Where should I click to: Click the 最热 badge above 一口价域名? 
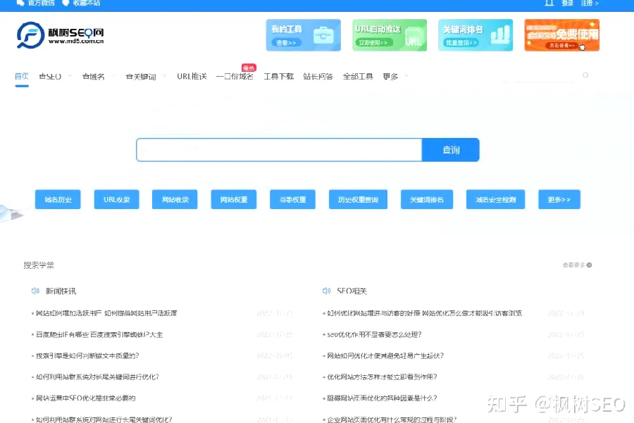click(249, 68)
